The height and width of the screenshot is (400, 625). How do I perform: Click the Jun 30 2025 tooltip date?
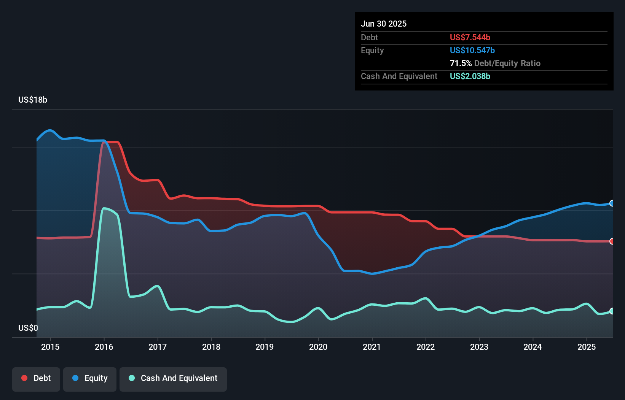point(384,24)
